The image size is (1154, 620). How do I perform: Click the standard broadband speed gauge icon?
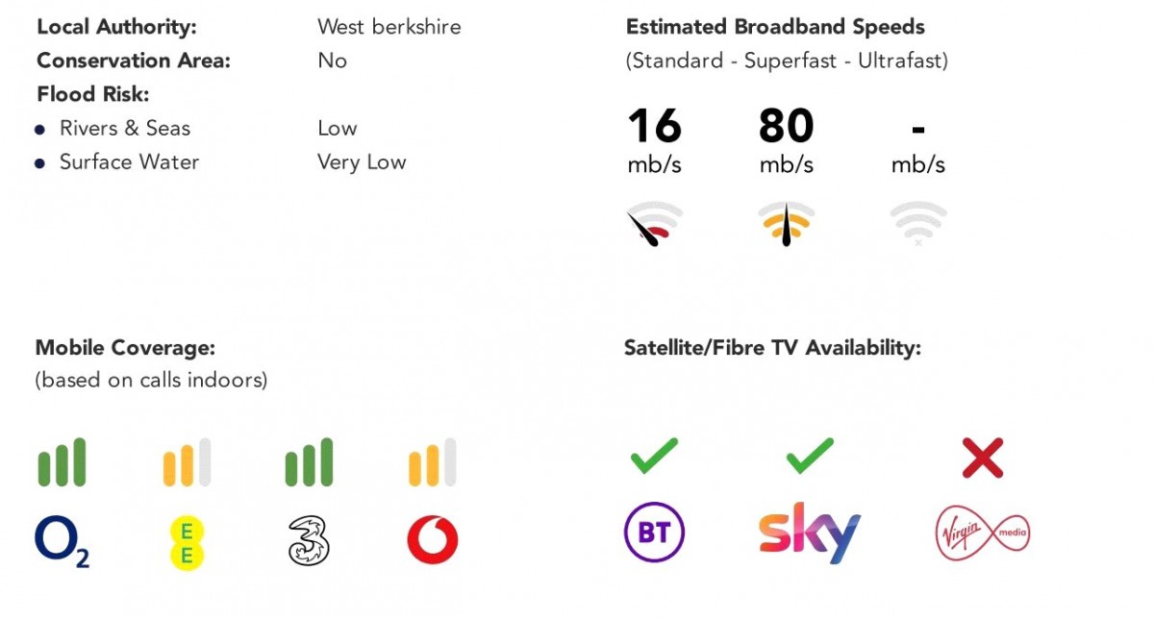point(654,223)
